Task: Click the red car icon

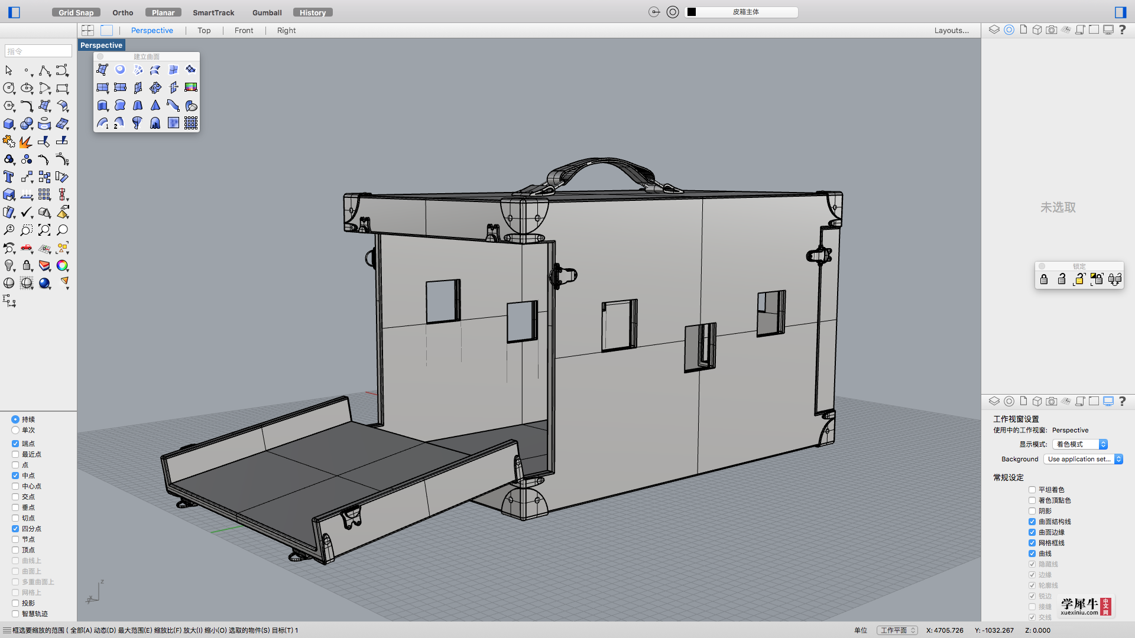Action: tap(27, 248)
